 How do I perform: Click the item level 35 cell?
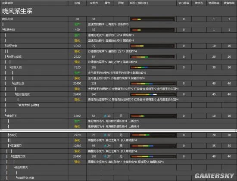(x=214, y=146)
